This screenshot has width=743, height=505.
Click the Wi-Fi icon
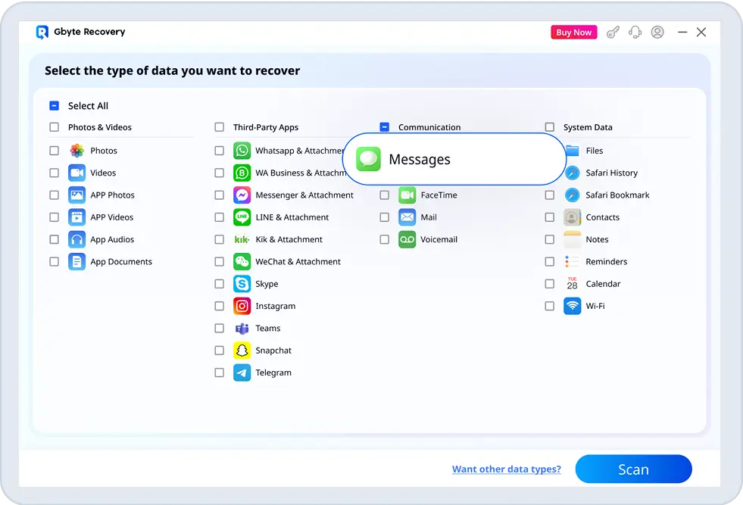[573, 306]
